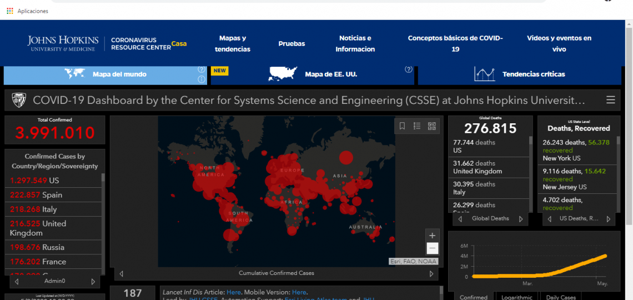The height and width of the screenshot is (300, 633).
Task: Switch to the Mapa del mundo tab
Action: coord(105,75)
